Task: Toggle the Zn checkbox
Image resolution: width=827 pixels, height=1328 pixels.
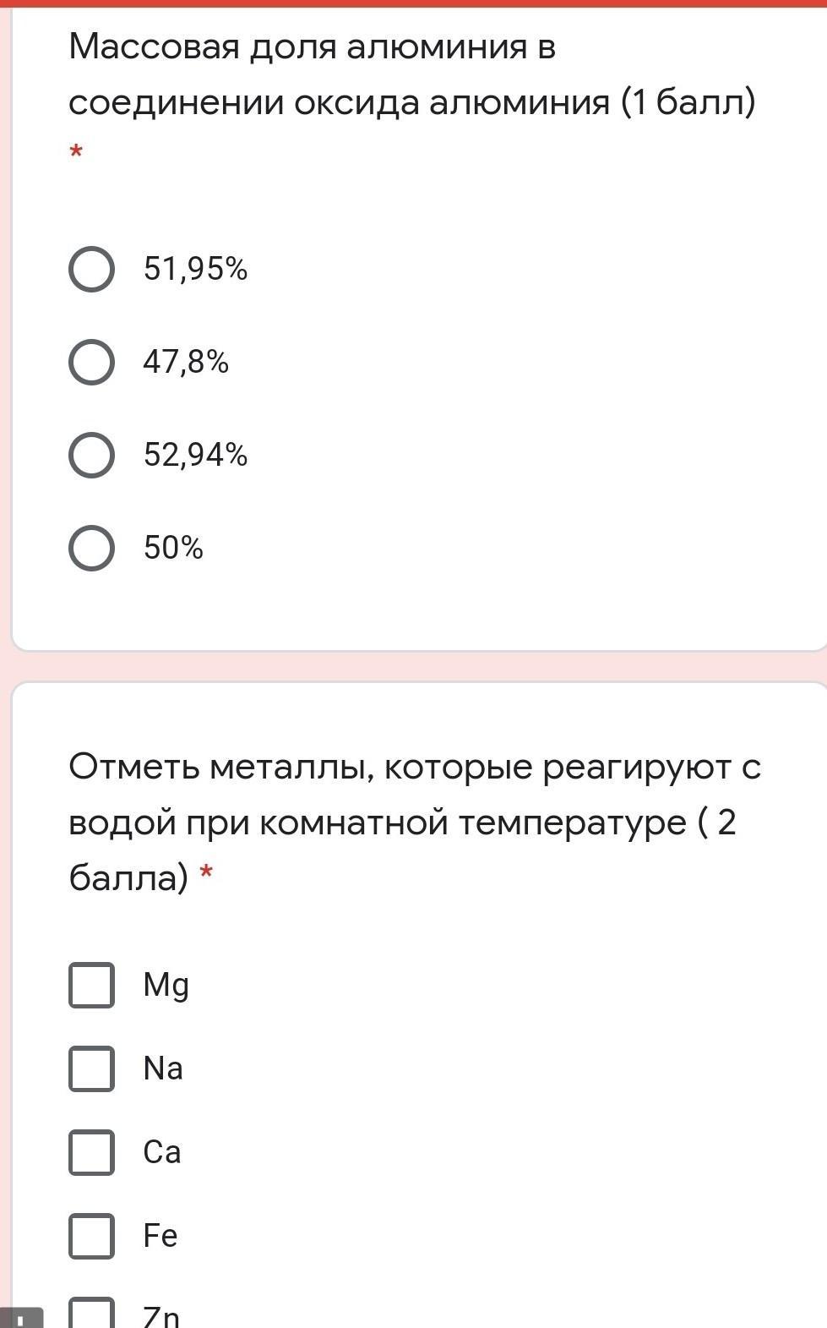Action: click(91, 1313)
